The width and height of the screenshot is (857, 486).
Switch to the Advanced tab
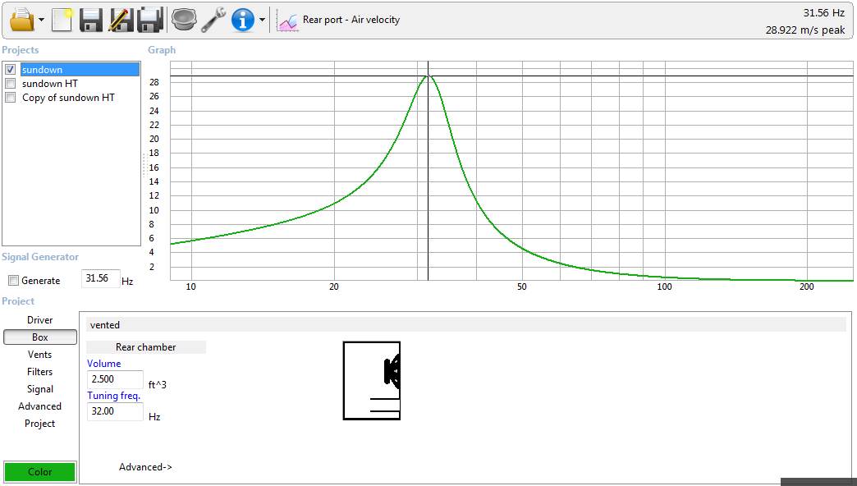tap(40, 406)
